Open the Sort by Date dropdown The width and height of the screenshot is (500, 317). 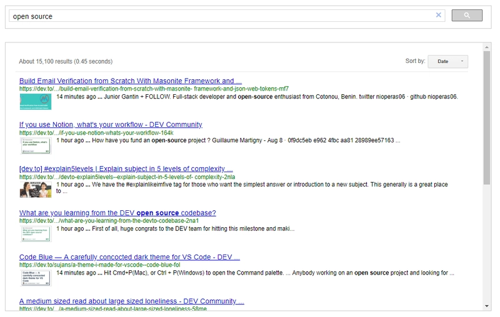447,61
